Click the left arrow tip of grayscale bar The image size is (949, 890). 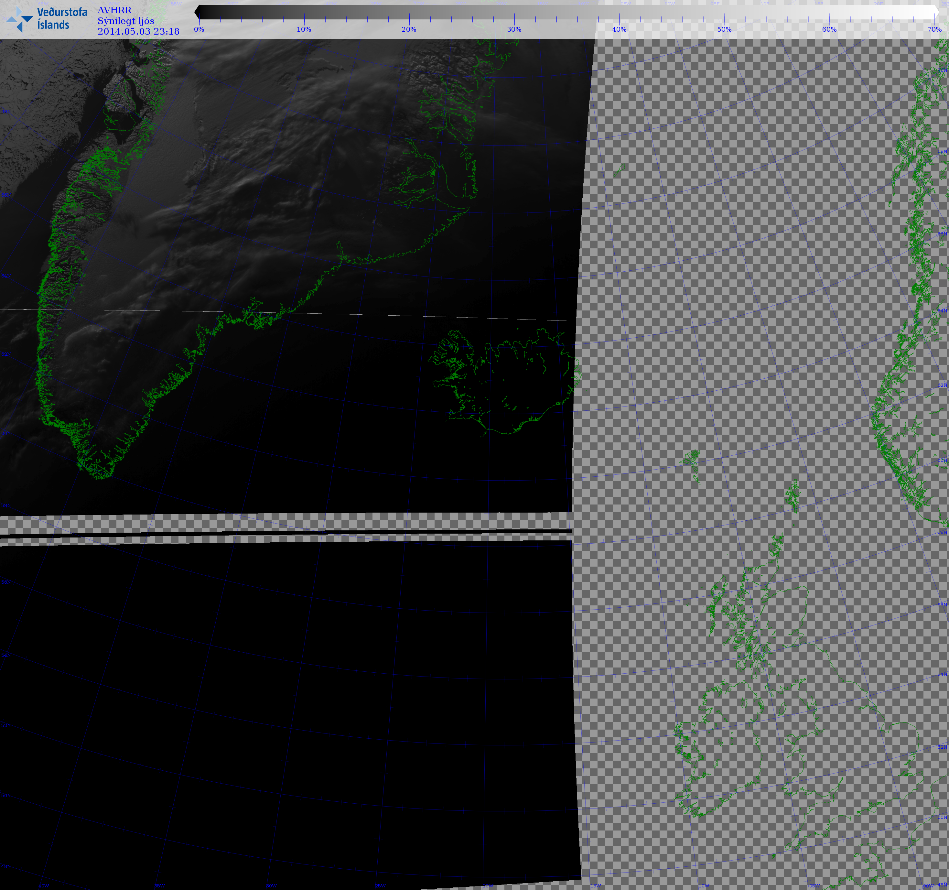197,12
